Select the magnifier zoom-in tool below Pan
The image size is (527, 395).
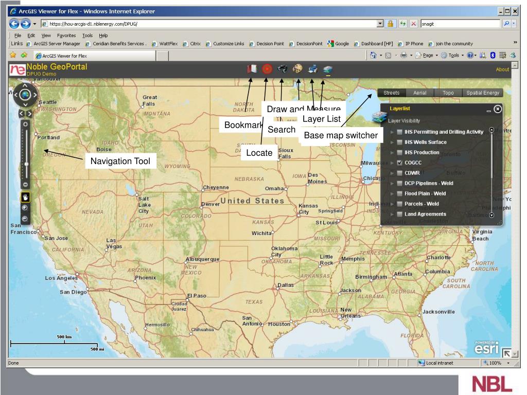(x=25, y=208)
